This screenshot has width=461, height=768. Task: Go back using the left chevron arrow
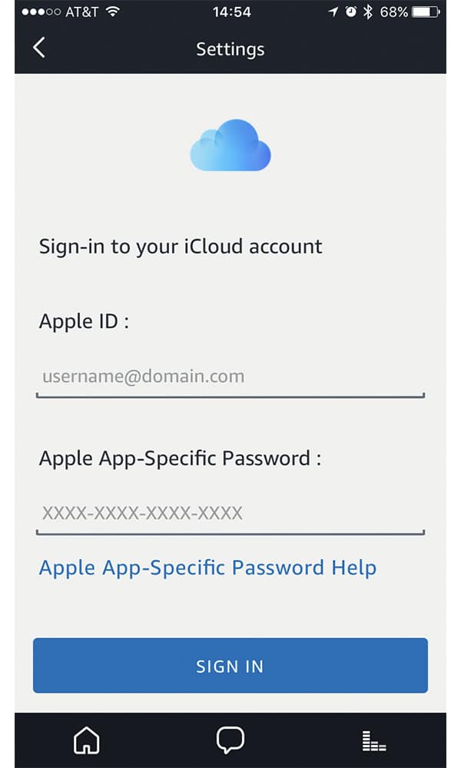click(x=39, y=48)
